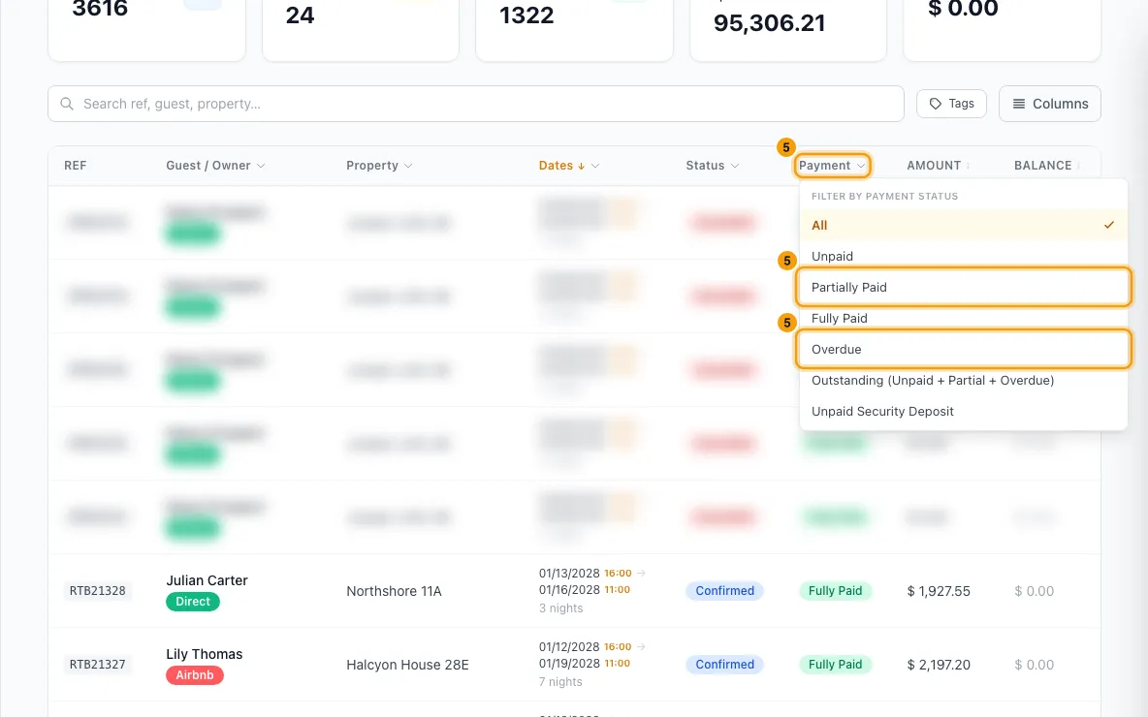
Task: Expand the Property column filter chevron
Action: [408, 166]
